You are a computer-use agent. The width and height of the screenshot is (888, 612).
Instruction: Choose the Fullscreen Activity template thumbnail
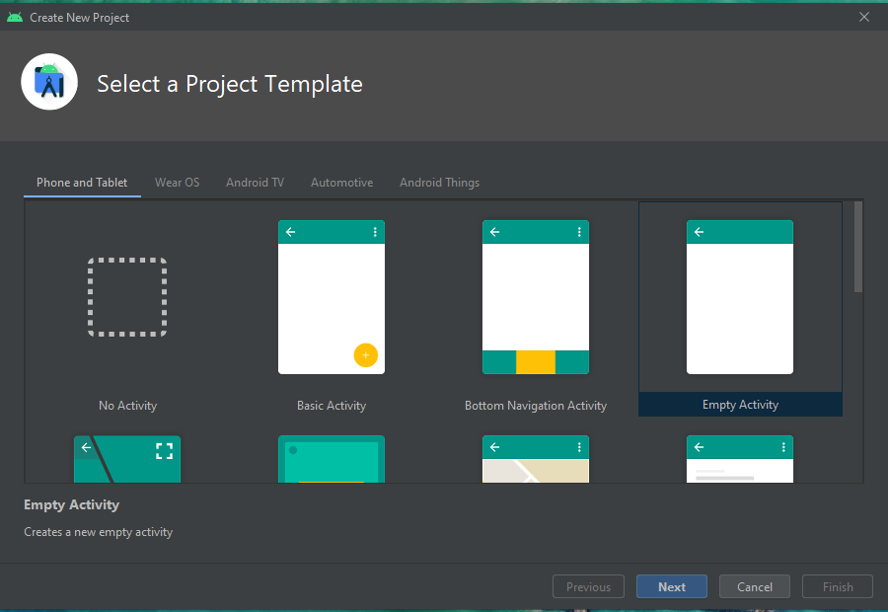(x=127, y=459)
